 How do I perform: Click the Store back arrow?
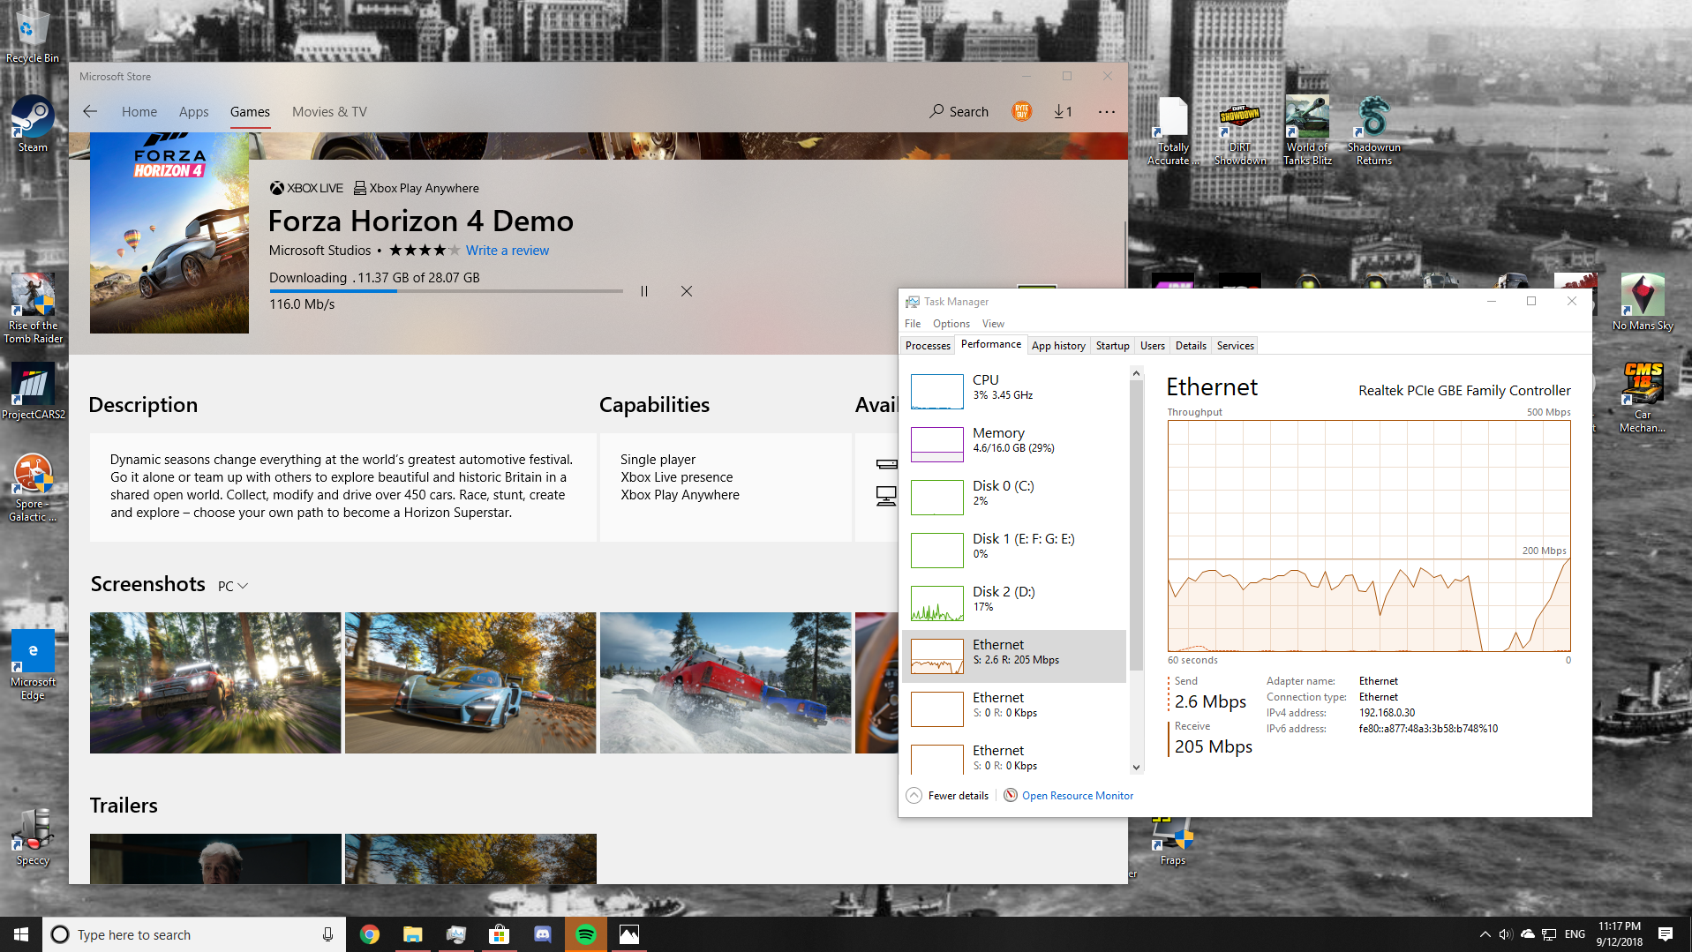90,111
